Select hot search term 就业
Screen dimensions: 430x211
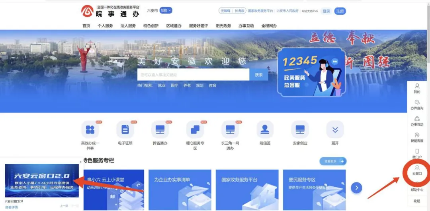click(162, 85)
